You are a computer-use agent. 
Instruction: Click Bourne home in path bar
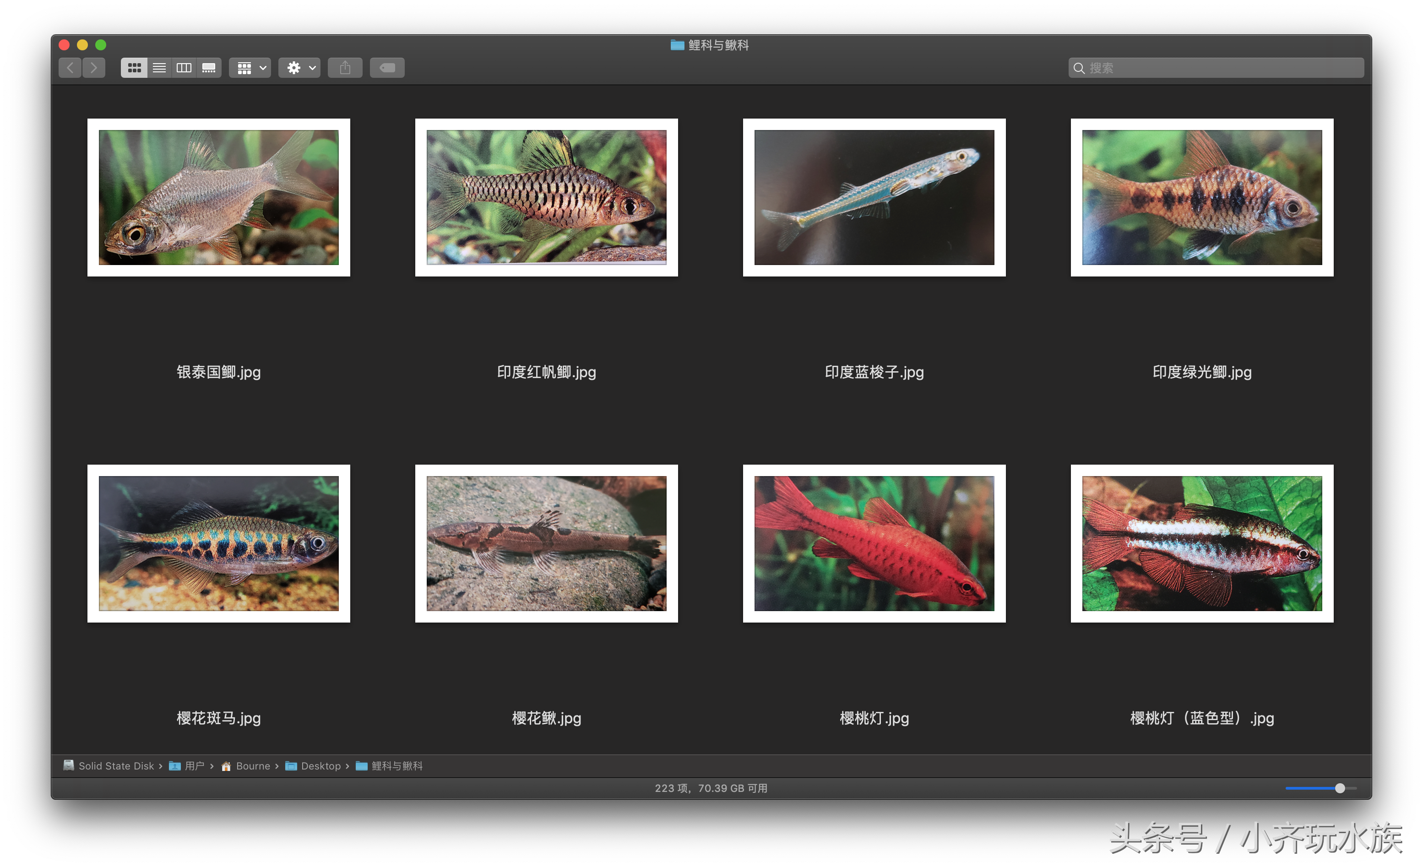(x=245, y=766)
